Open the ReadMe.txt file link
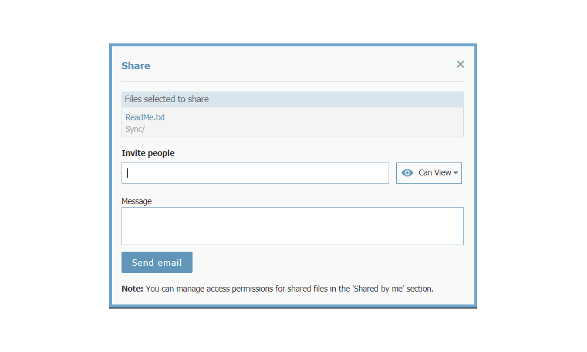 point(145,117)
